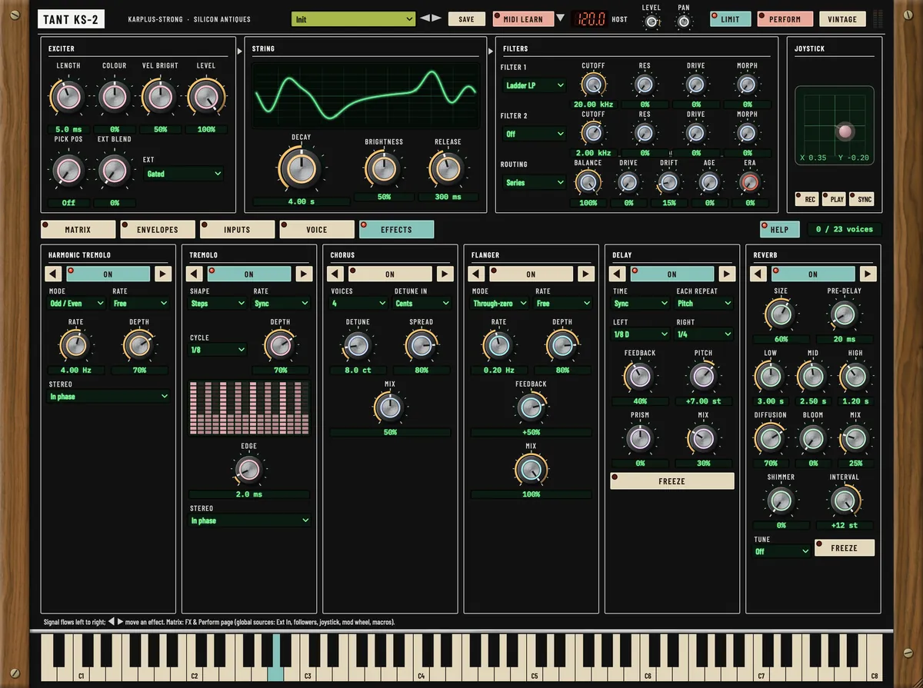The width and height of the screenshot is (923, 688).
Task: Click the Joystick SYNC button
Action: [x=862, y=199]
